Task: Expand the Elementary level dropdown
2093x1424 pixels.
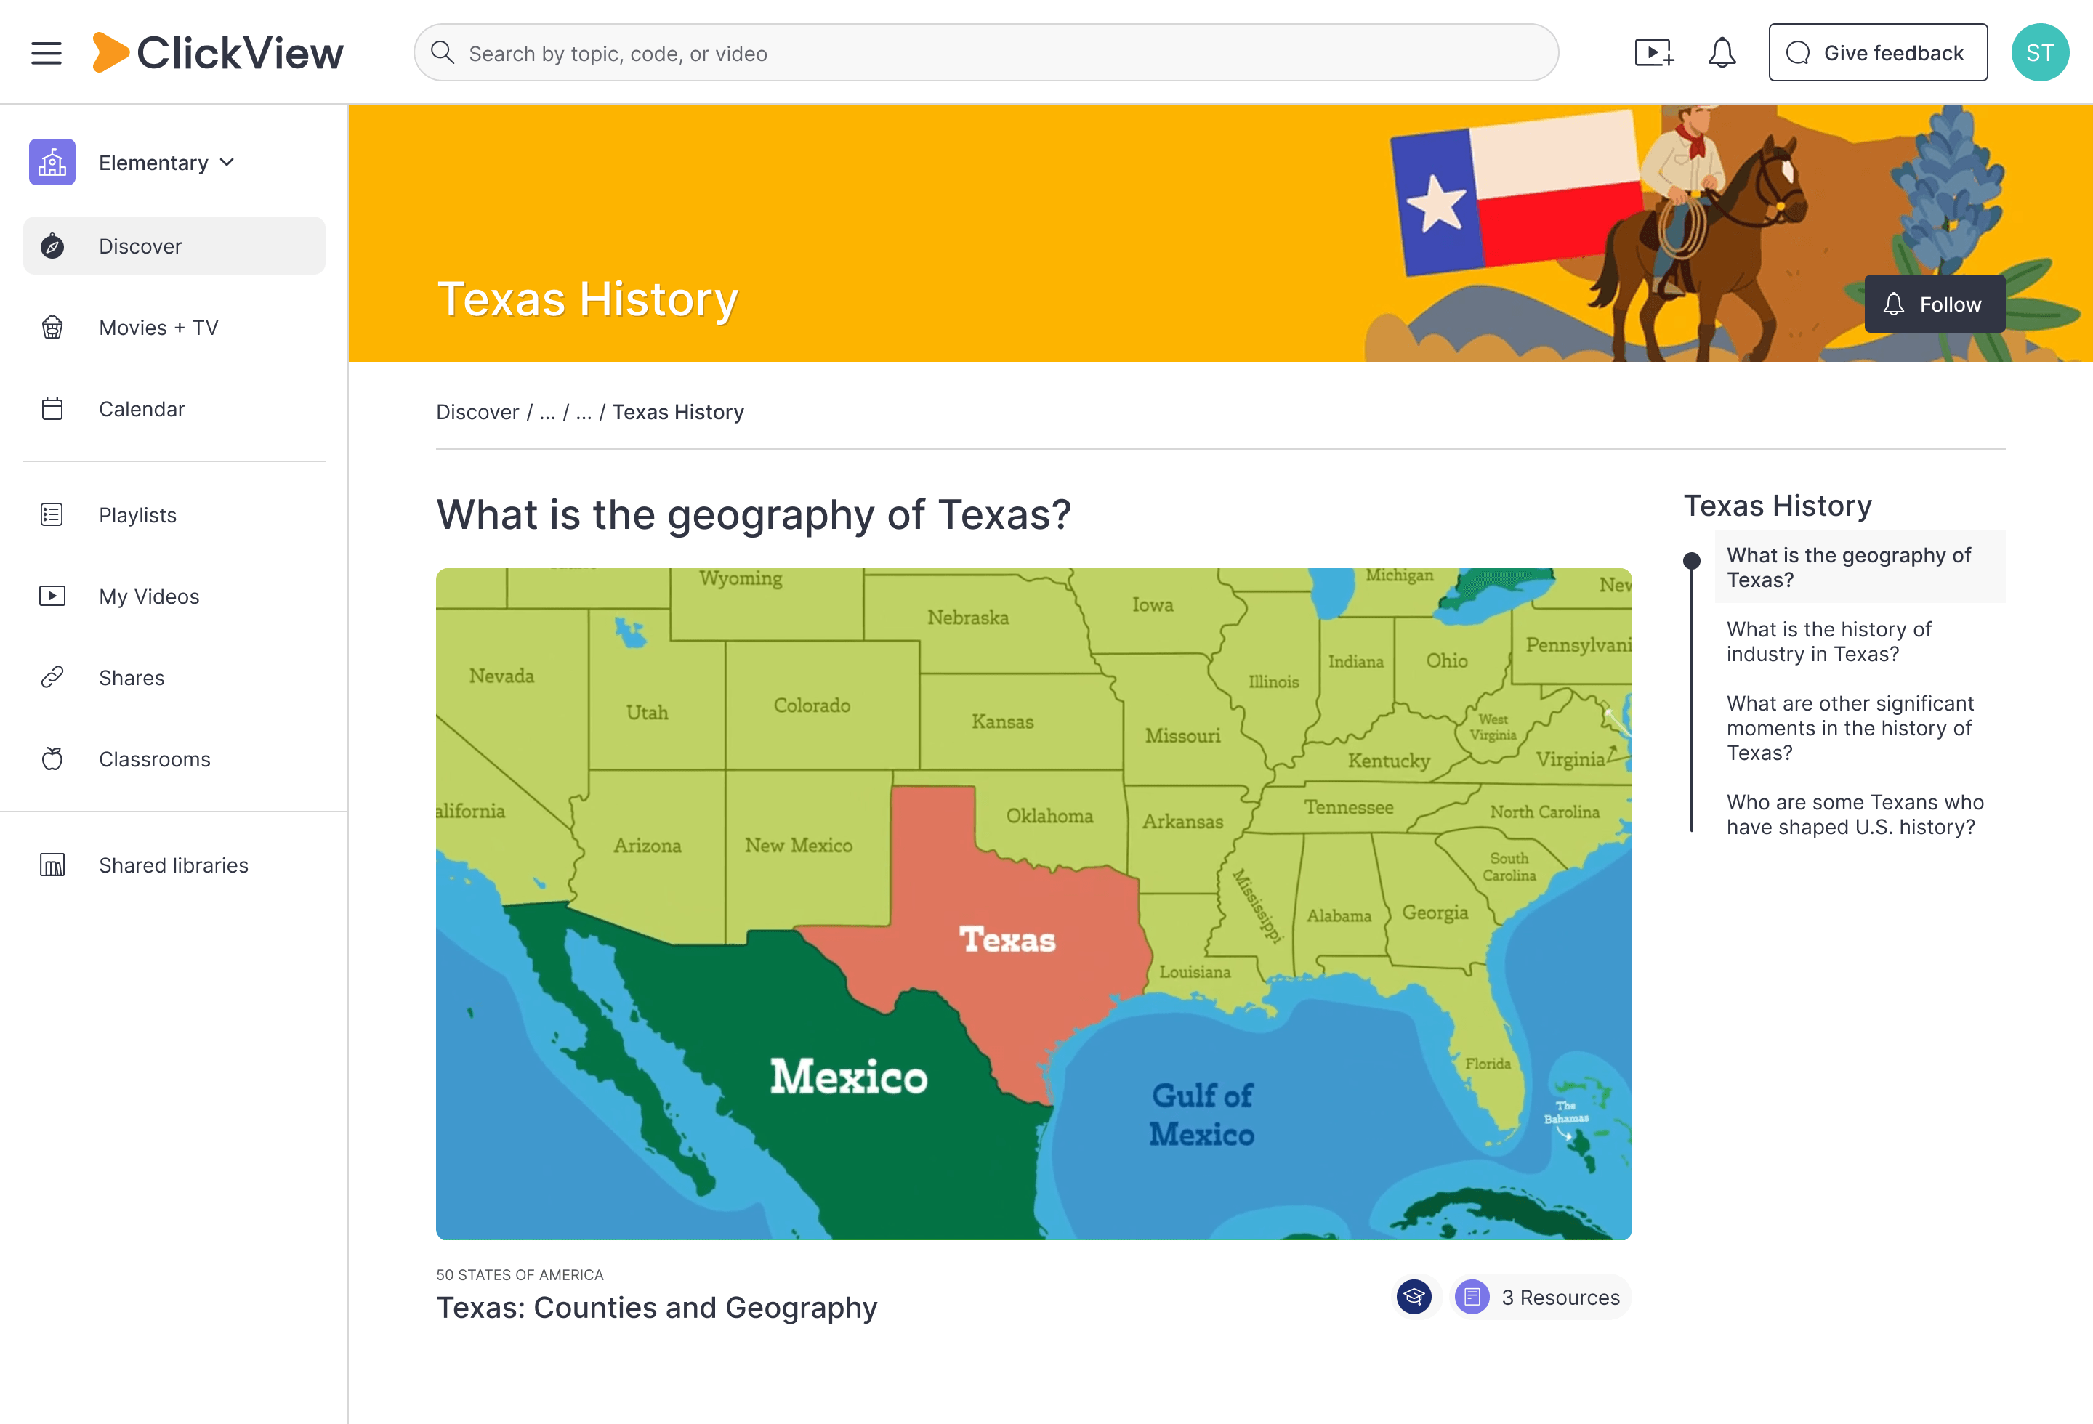Action: click(166, 162)
